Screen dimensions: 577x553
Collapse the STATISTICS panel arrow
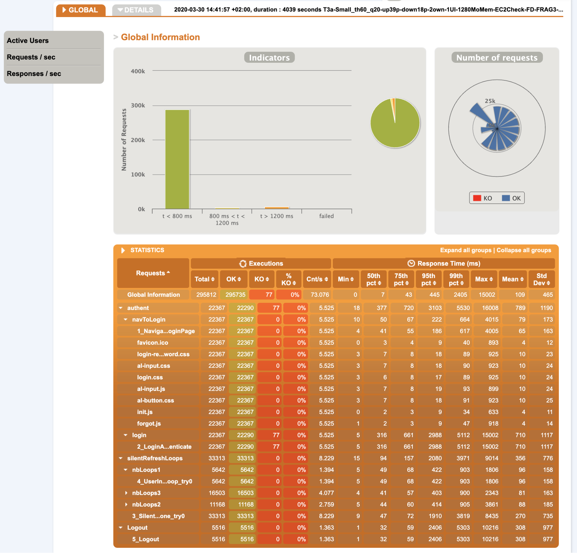click(x=123, y=250)
